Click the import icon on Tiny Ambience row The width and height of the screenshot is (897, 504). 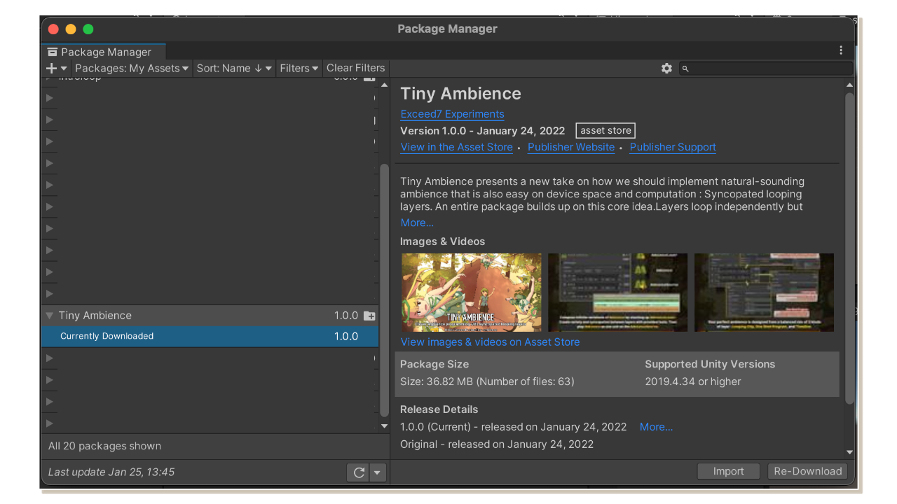pos(369,316)
